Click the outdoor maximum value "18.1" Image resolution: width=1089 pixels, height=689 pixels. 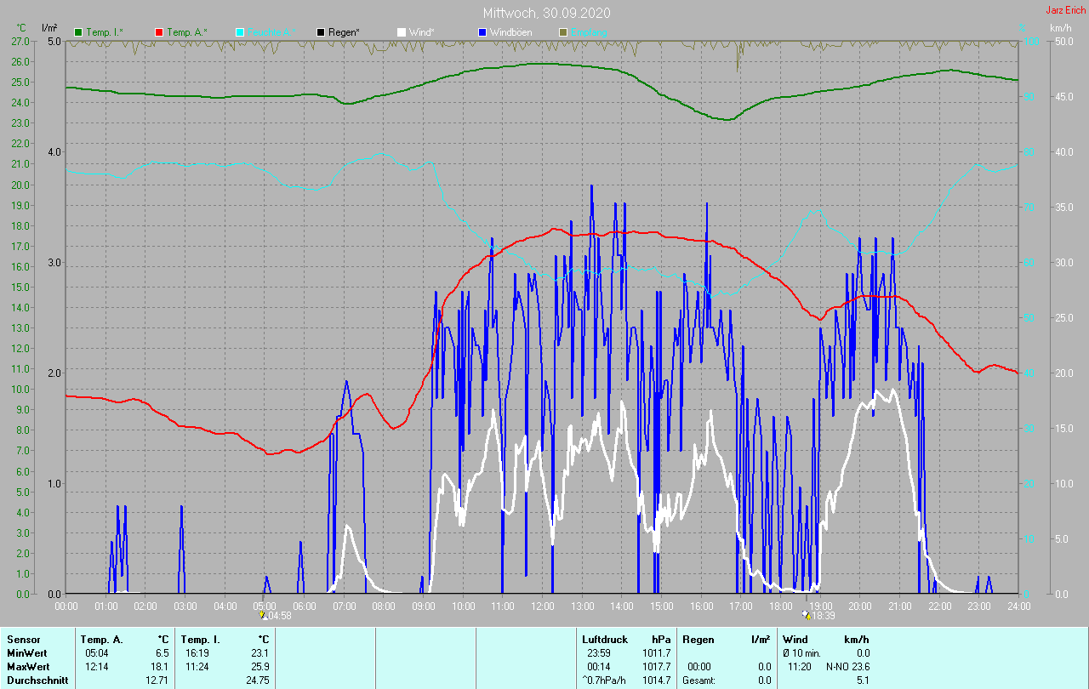tap(160, 667)
